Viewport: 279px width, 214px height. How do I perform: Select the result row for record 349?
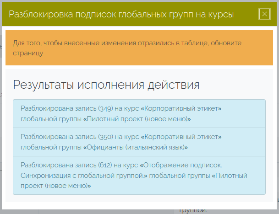pyautogui.click(x=139, y=113)
